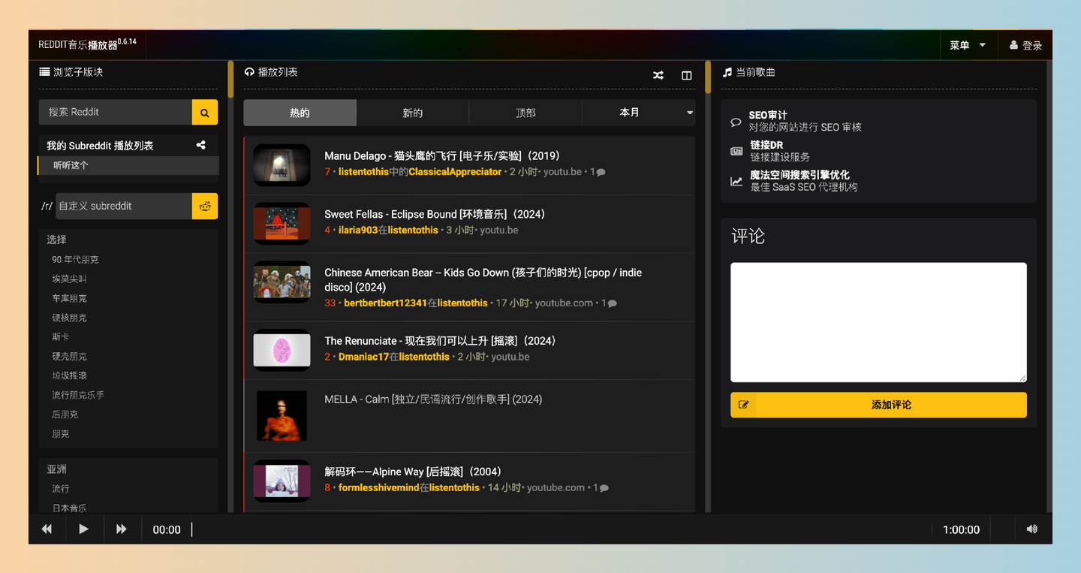
Task: Mute audio with the speaker icon
Action: click(x=1031, y=529)
